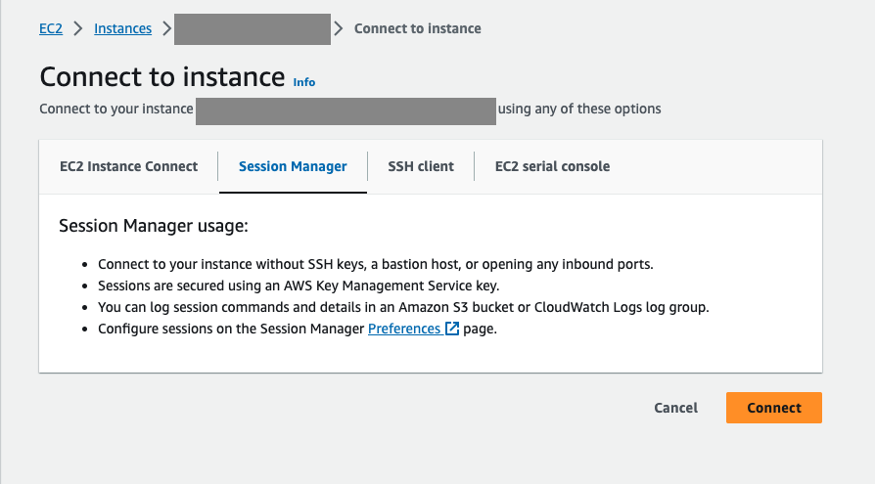Click the redacted instance ID in the description
This screenshot has height=484, width=875.
click(345, 109)
